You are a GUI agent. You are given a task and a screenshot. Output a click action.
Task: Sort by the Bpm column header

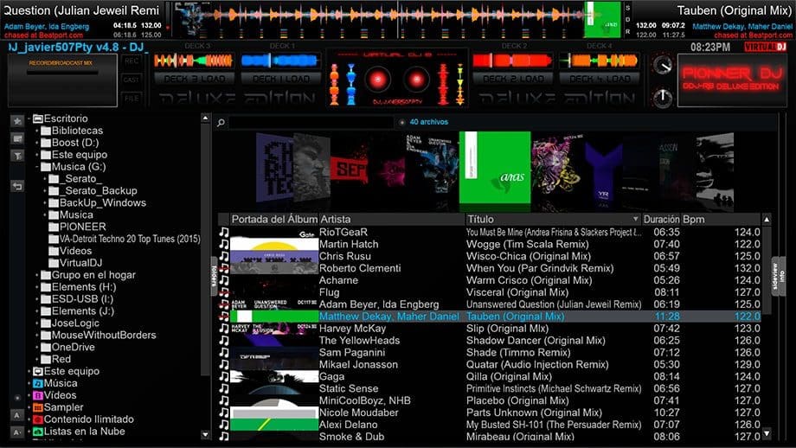[x=721, y=219]
